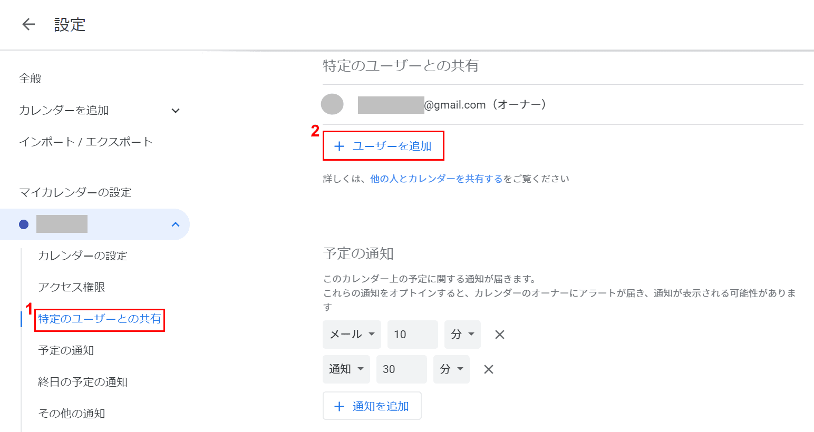Image resolution: width=814 pixels, height=432 pixels.
Task: Remove the メール 10 分 notification
Action: [500, 335]
